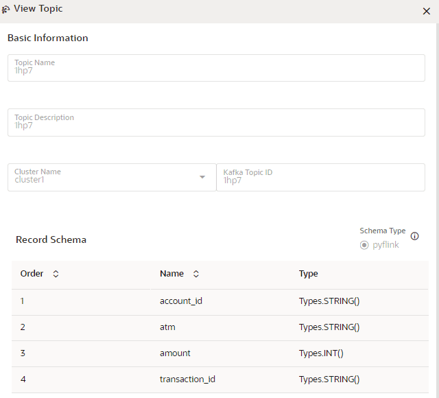Viewport: 439px width, 398px height.
Task: Click the Kafka Topic ID field
Action: pos(320,177)
